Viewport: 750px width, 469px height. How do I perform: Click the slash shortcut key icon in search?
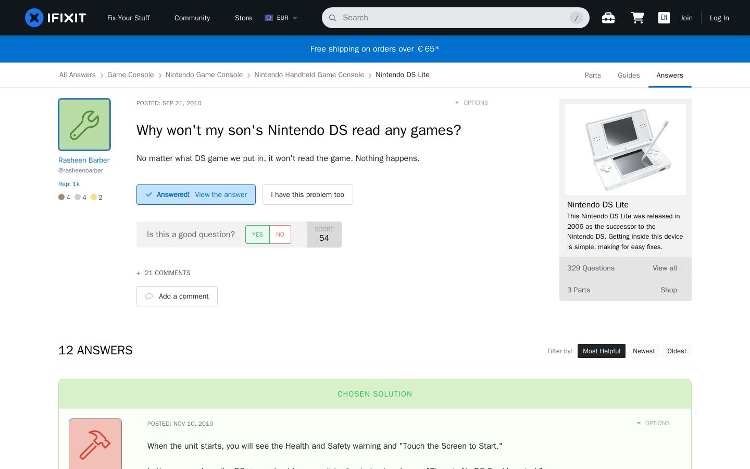pyautogui.click(x=577, y=18)
